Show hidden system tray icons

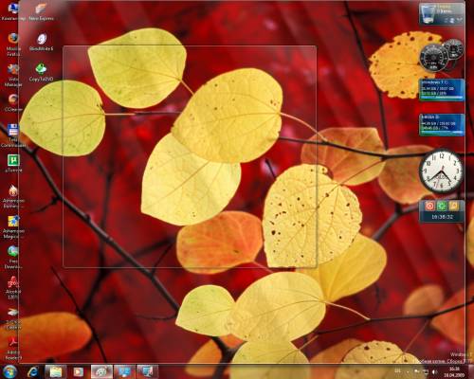(408, 371)
